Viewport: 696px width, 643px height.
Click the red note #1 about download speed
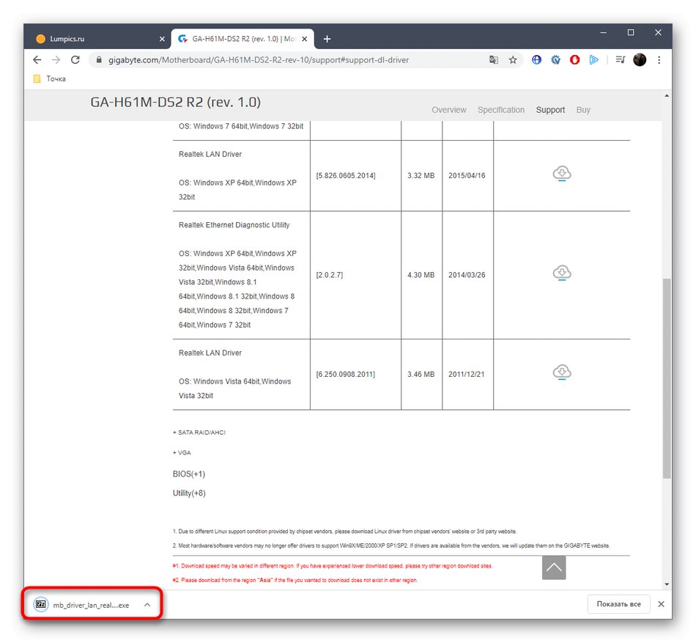coord(332,566)
